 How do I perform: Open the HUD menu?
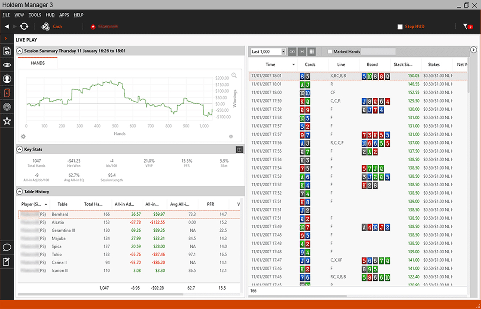(50, 15)
